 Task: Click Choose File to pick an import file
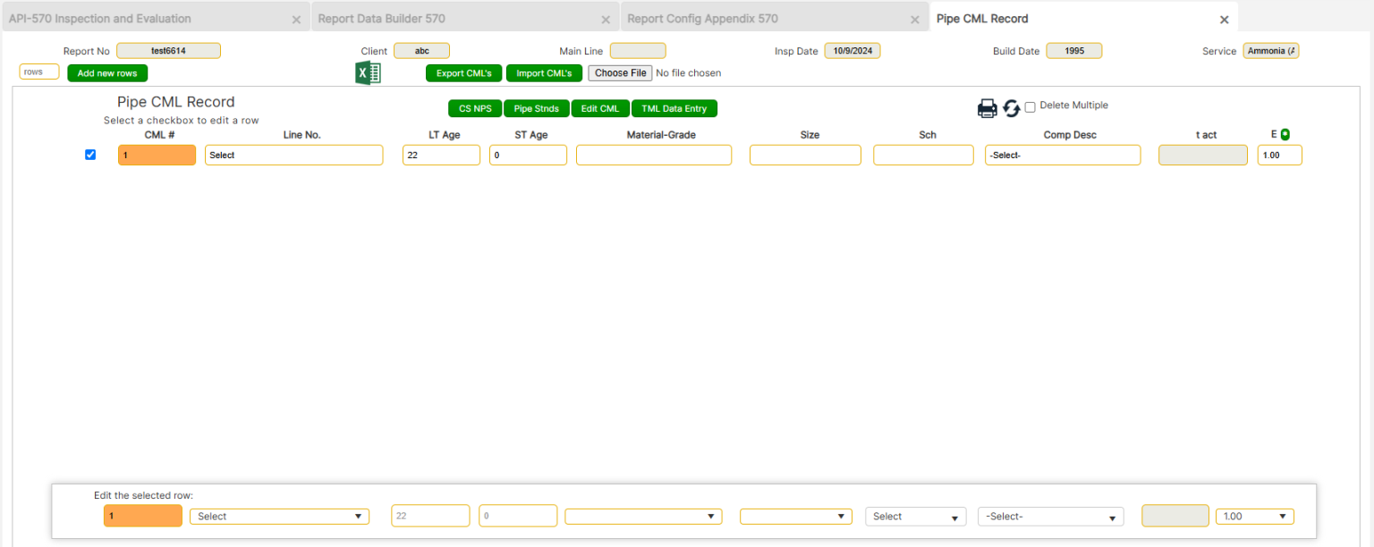point(620,72)
